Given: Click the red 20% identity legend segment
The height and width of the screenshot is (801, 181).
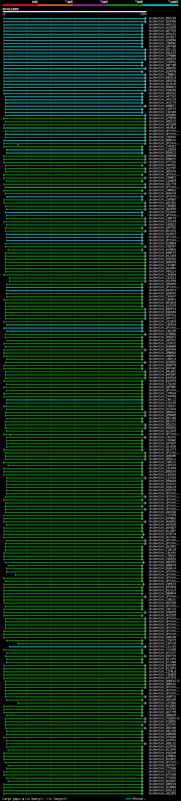Looking at the screenshot, I should pos(20,5).
